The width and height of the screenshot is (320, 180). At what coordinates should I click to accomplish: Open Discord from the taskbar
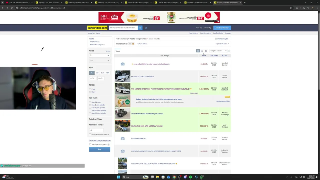coord(185,177)
